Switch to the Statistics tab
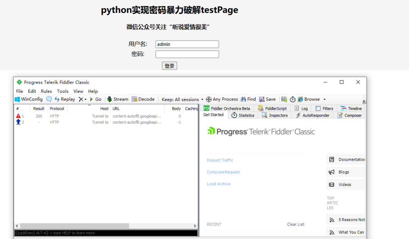Image resolution: width=409 pixels, height=239 pixels. [x=243, y=115]
